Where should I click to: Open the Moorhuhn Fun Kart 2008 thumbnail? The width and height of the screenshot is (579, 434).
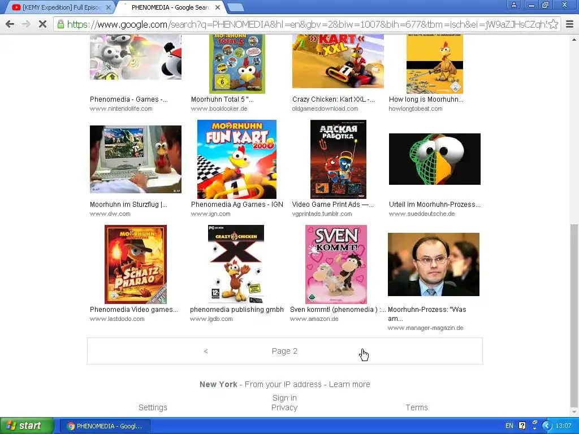(x=237, y=159)
